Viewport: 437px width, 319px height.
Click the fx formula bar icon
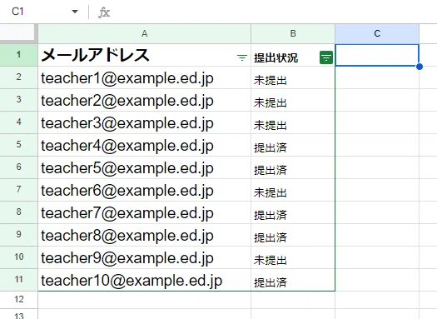104,12
